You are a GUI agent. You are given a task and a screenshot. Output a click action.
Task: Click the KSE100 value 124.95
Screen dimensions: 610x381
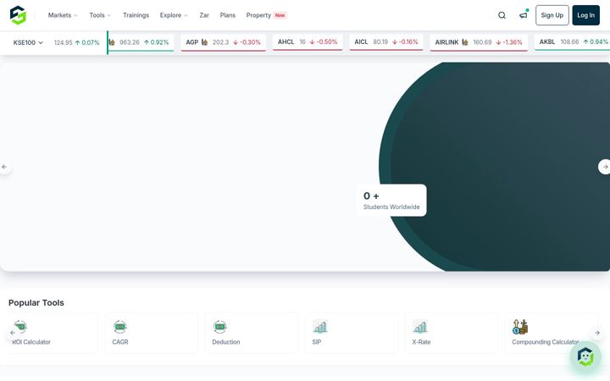[x=63, y=42]
